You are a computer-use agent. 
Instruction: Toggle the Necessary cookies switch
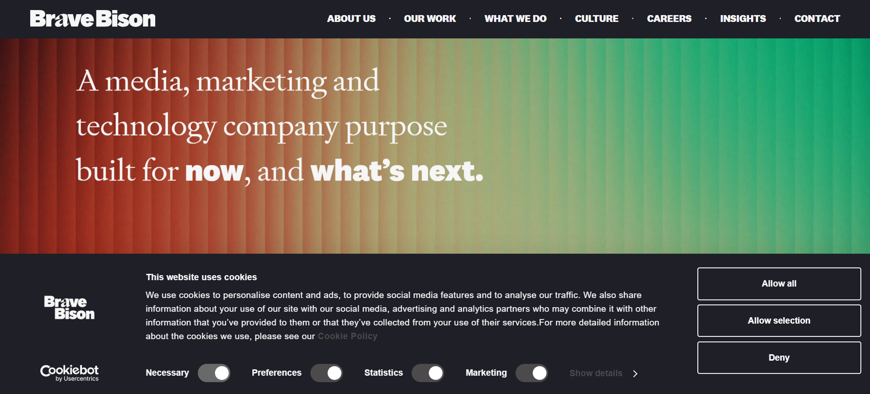click(214, 373)
